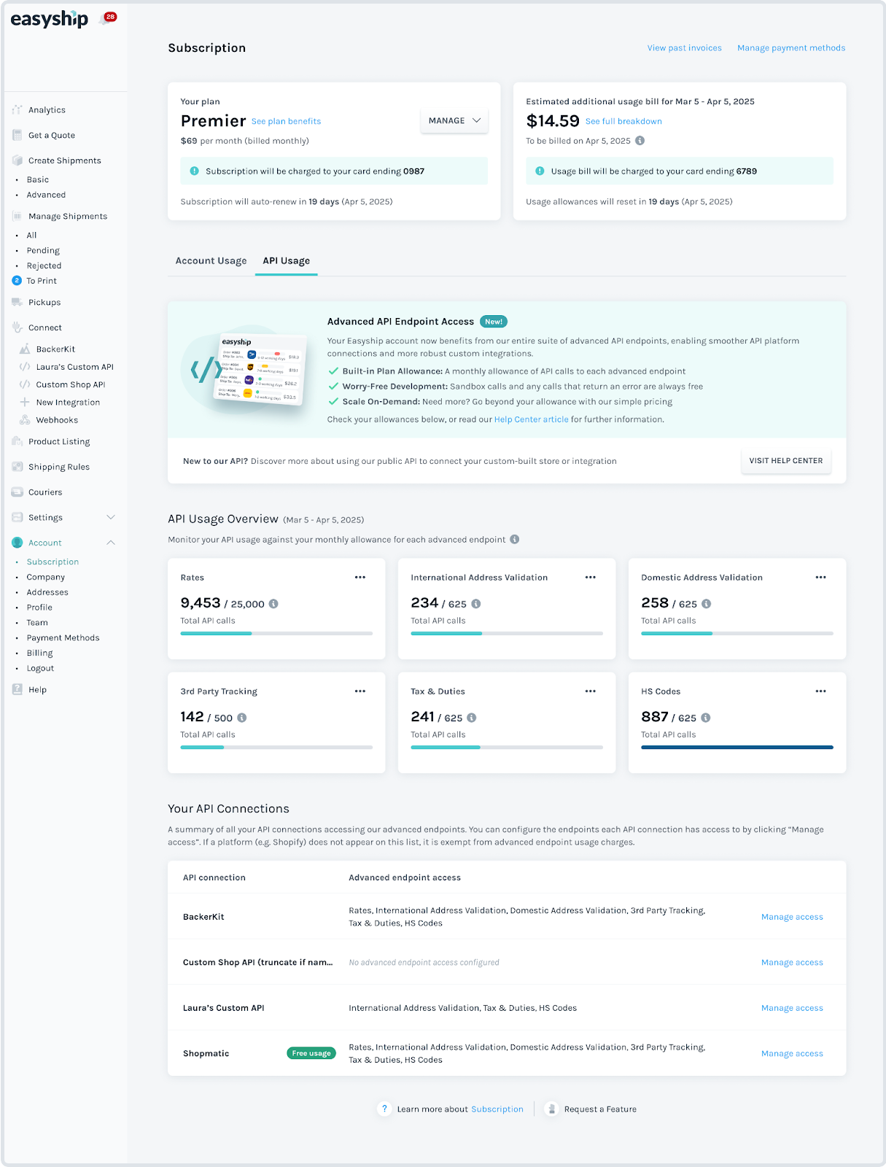The width and height of the screenshot is (886, 1167).
Task: Click the Manage Shipments icon
Action: tap(17, 216)
